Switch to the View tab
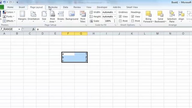Screen dimensions: 192x108 click(x=89, y=7)
